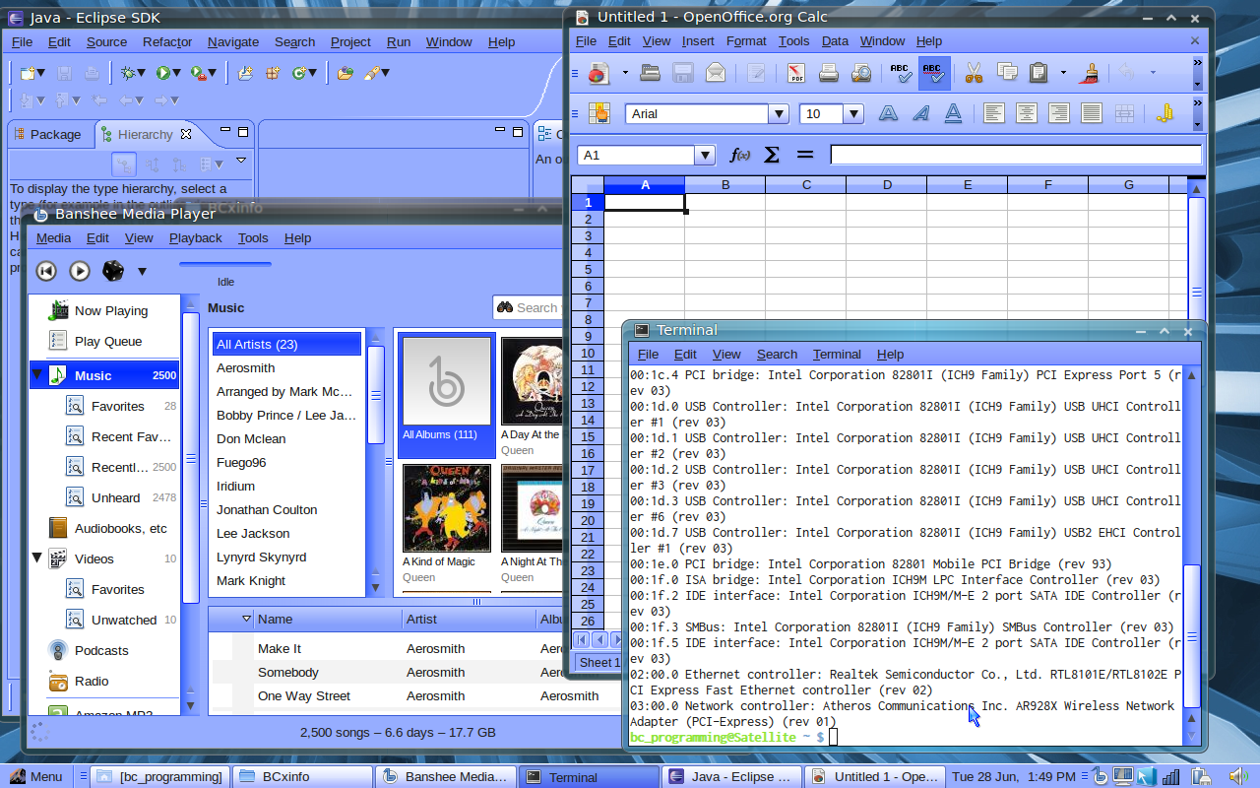
Task: Open the Calc Paste dropdown arrow
Action: tap(1063, 73)
